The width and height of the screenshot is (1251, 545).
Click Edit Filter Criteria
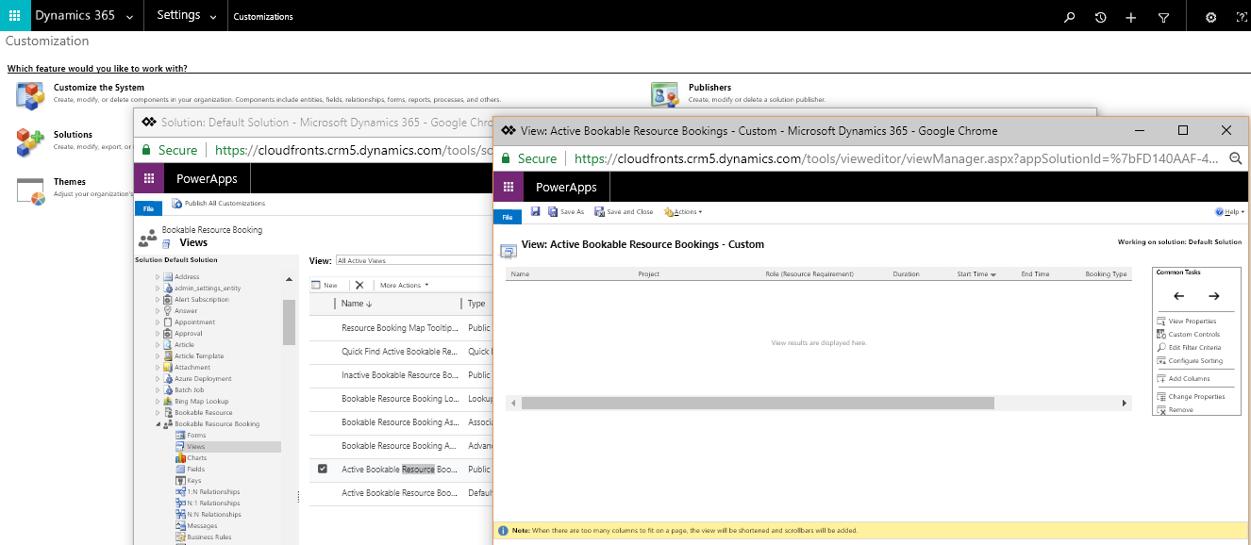[1188, 348]
